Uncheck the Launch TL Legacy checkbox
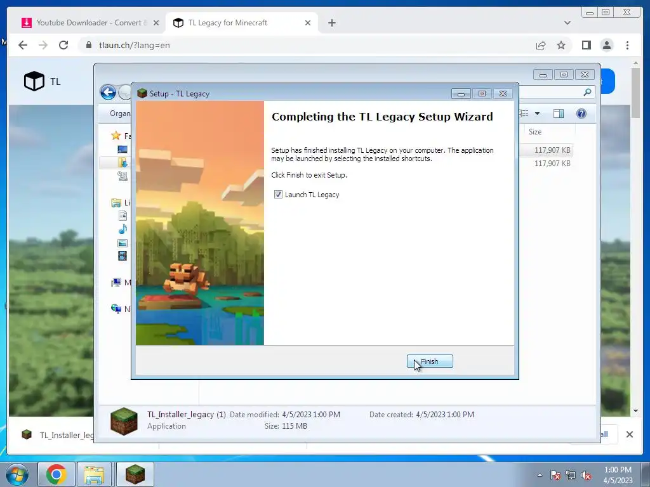 tap(278, 194)
